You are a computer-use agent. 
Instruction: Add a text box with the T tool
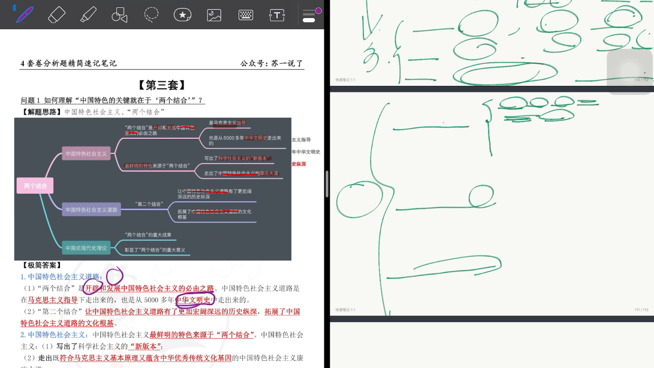coord(277,15)
